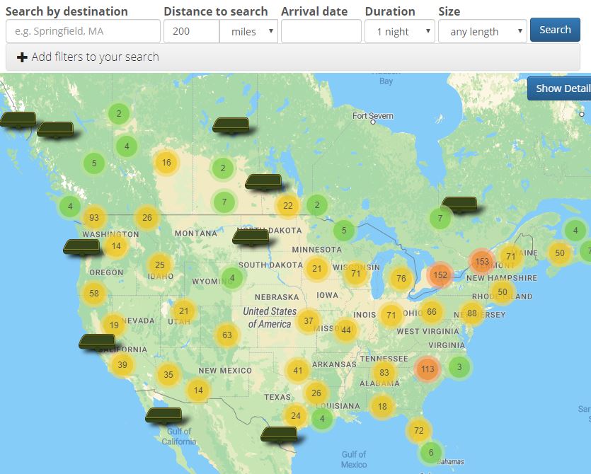Viewport: 591px width, 474px height.
Task: Open the 88 cluster near New Jersey
Action: pyautogui.click(x=471, y=313)
